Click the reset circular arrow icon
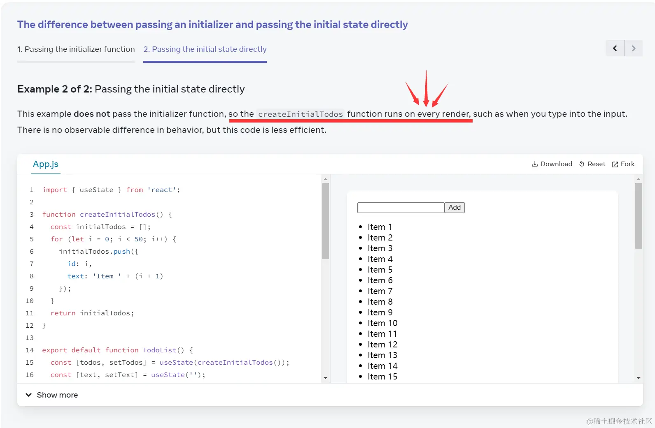Viewport: 655px width, 428px height. pos(582,164)
